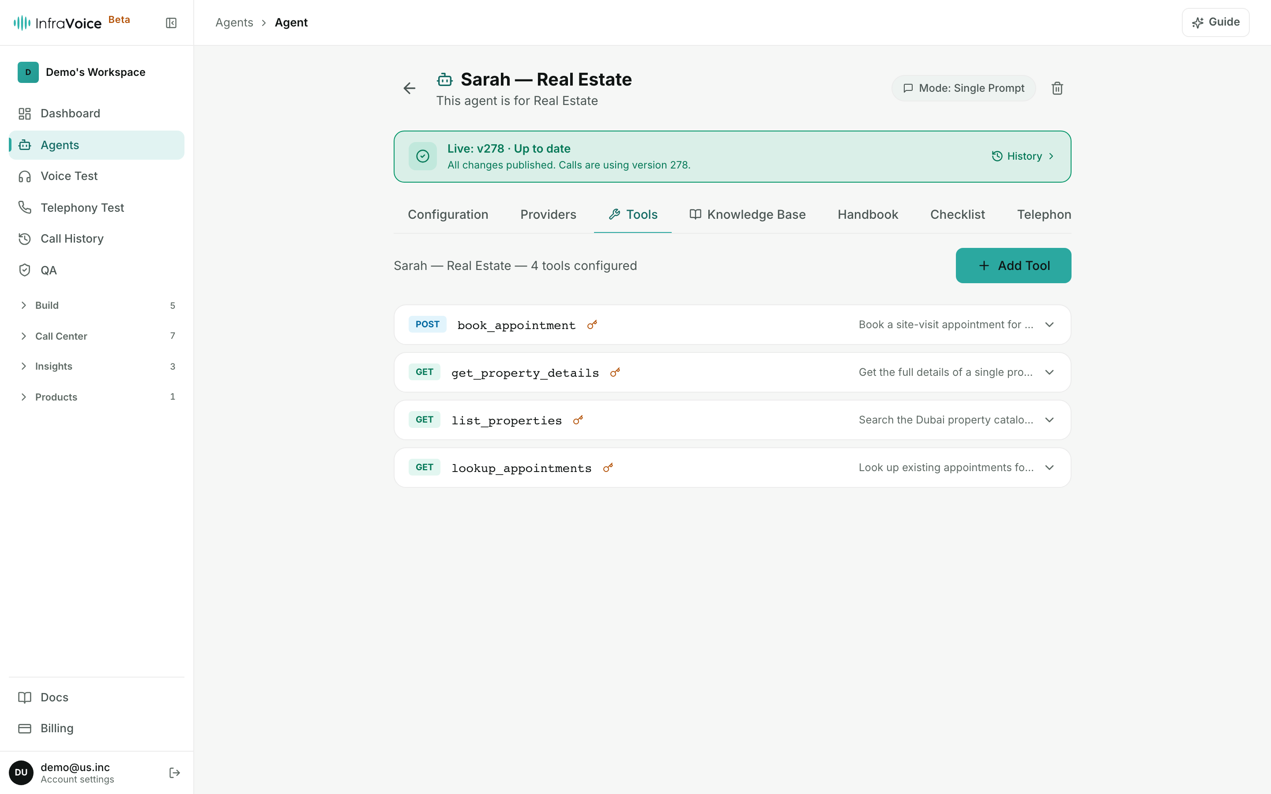Open Account settings for demo@us.inc
Image resolution: width=1271 pixels, height=794 pixels.
[77, 773]
